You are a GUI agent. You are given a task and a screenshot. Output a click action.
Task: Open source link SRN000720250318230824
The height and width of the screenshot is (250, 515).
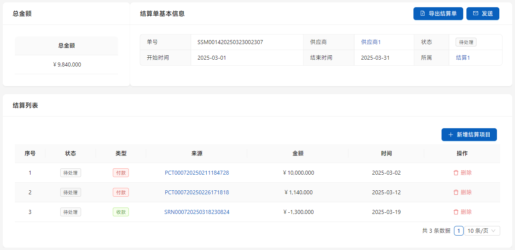(x=197, y=212)
